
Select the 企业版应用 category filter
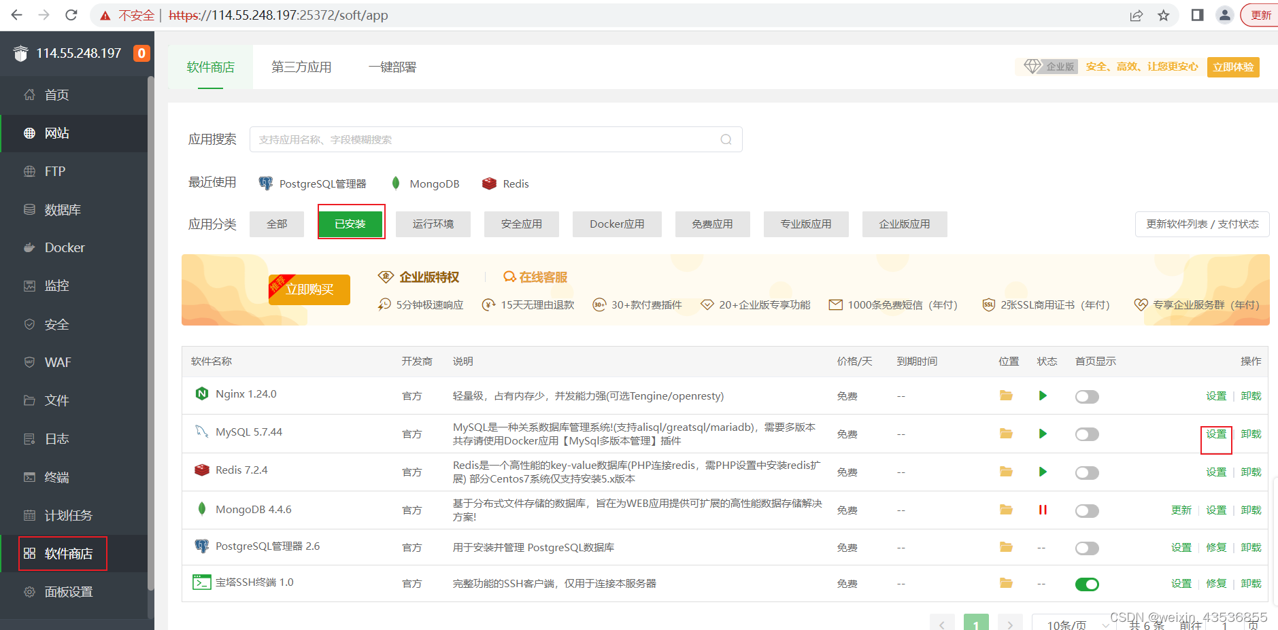pyautogui.click(x=905, y=224)
